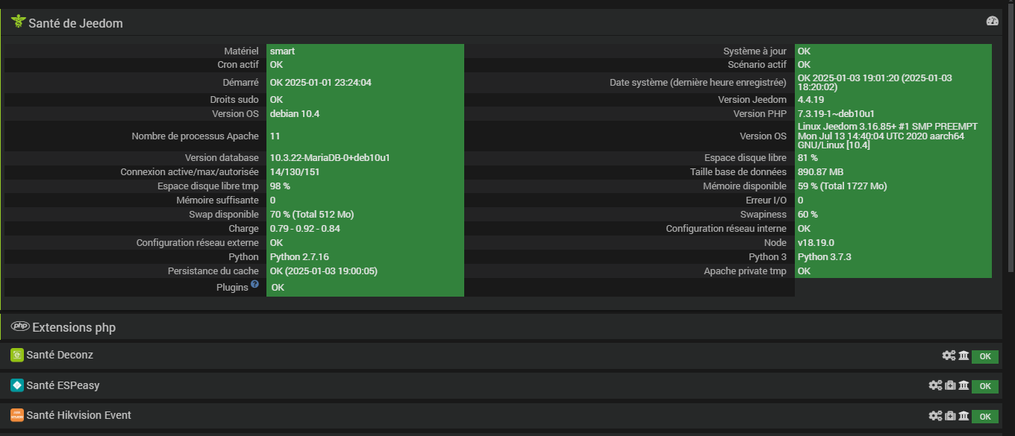This screenshot has height=436, width=1015.
Task: Click the medical kit icon on Hikvision Event row
Action: [x=950, y=416]
